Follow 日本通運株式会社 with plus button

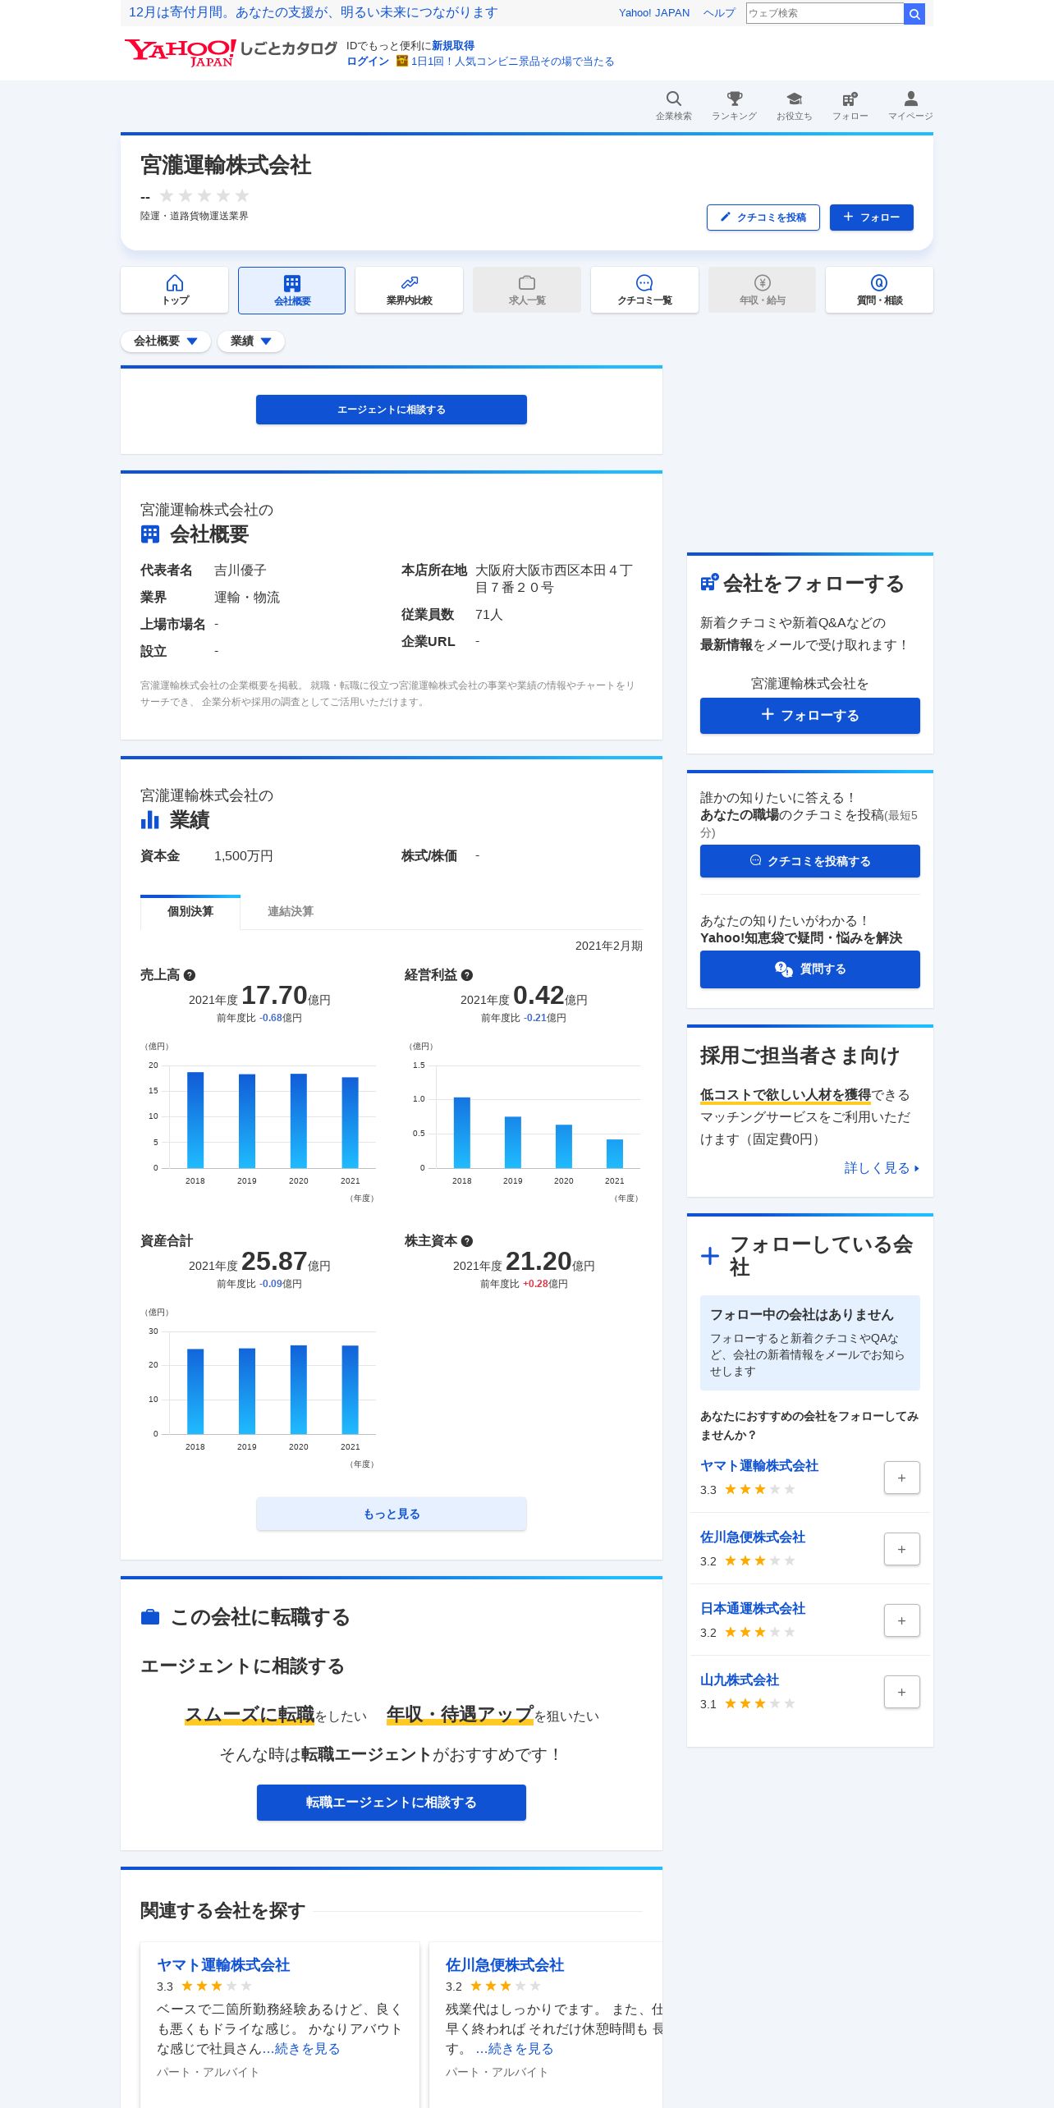point(901,1620)
